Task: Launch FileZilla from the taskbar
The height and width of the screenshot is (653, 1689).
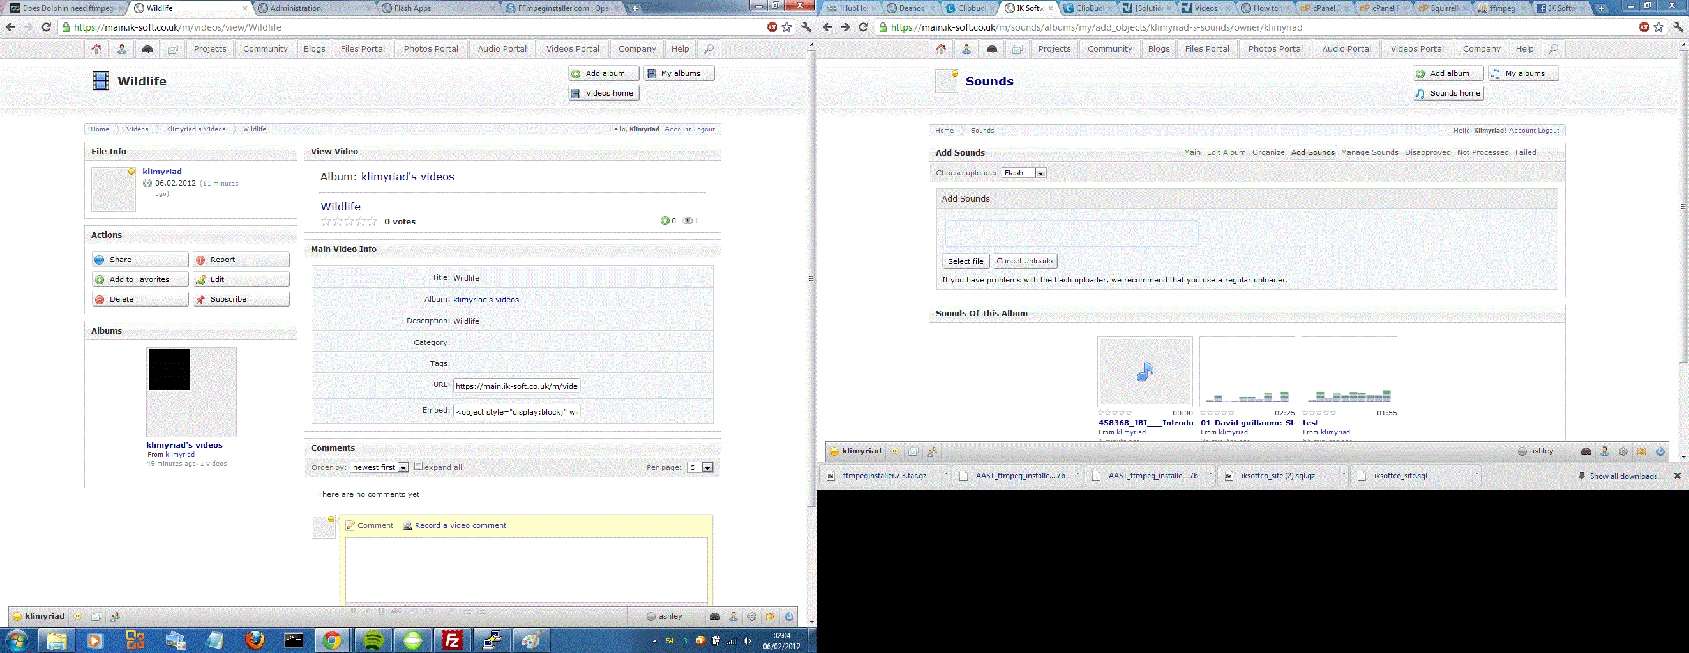Action: click(452, 640)
